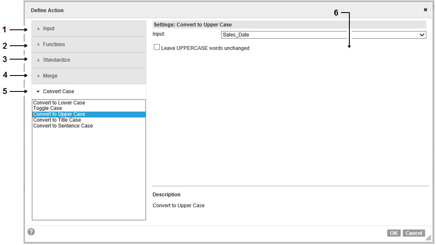
Task: Close the Define Action dialog
Action: click(425, 10)
